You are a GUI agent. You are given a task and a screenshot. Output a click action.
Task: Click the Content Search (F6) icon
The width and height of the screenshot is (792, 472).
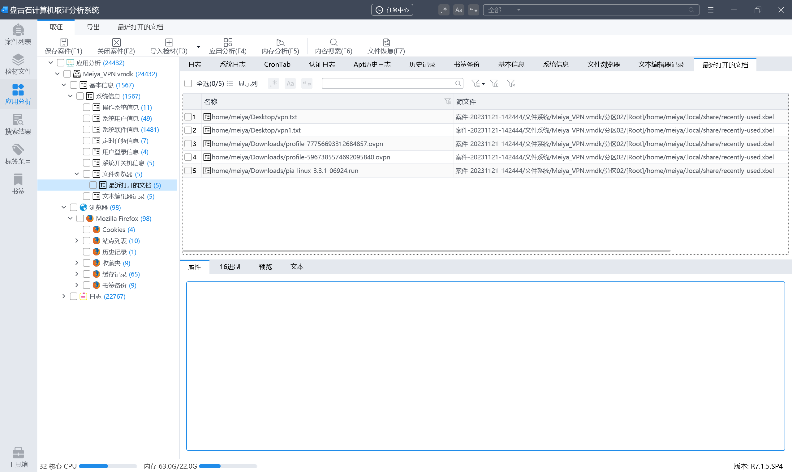click(x=334, y=43)
